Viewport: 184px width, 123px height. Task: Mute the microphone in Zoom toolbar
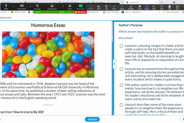point(6,6)
